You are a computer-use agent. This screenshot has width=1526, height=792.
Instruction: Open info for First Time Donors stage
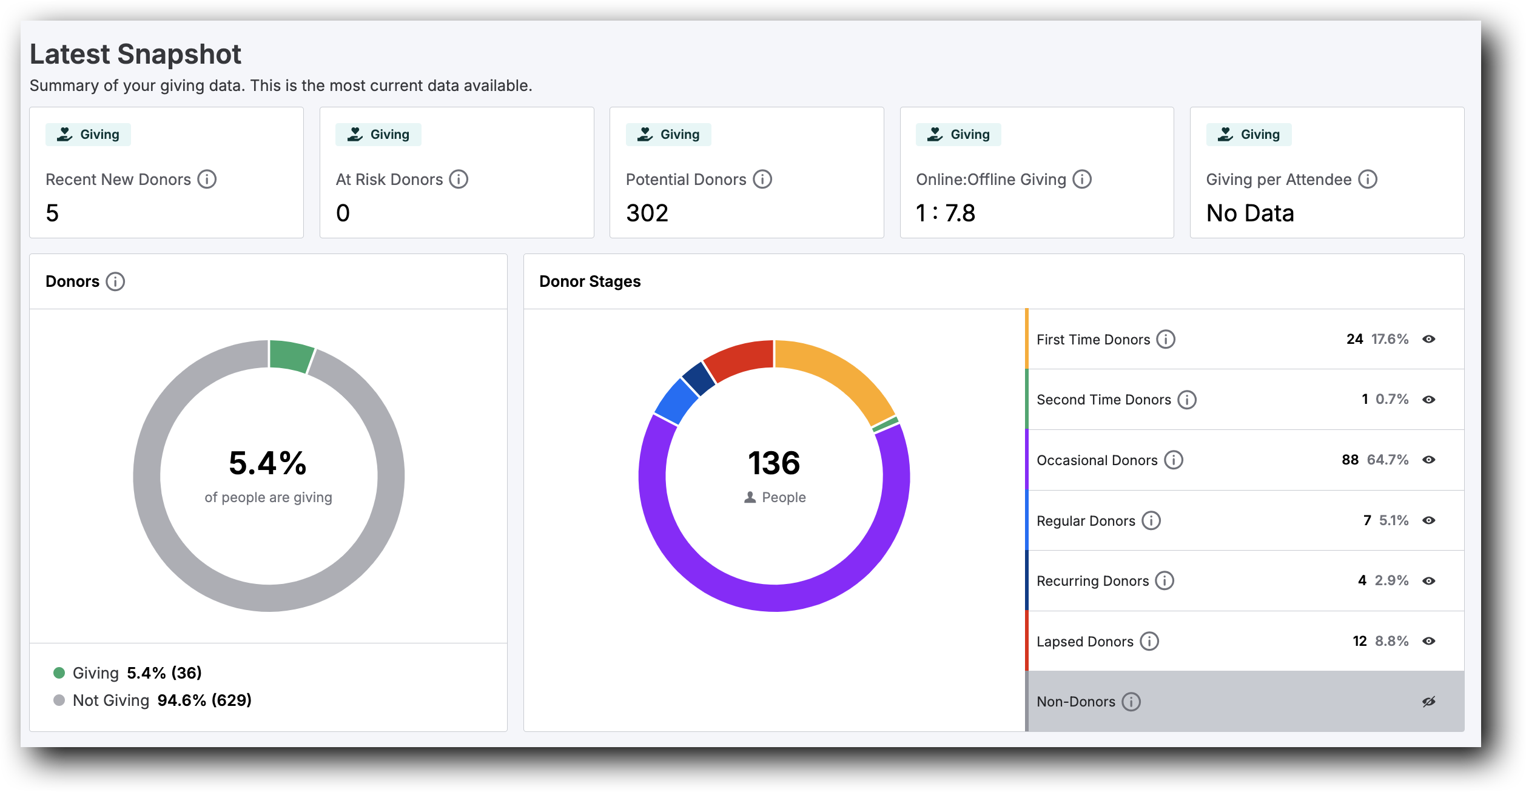tap(1167, 340)
